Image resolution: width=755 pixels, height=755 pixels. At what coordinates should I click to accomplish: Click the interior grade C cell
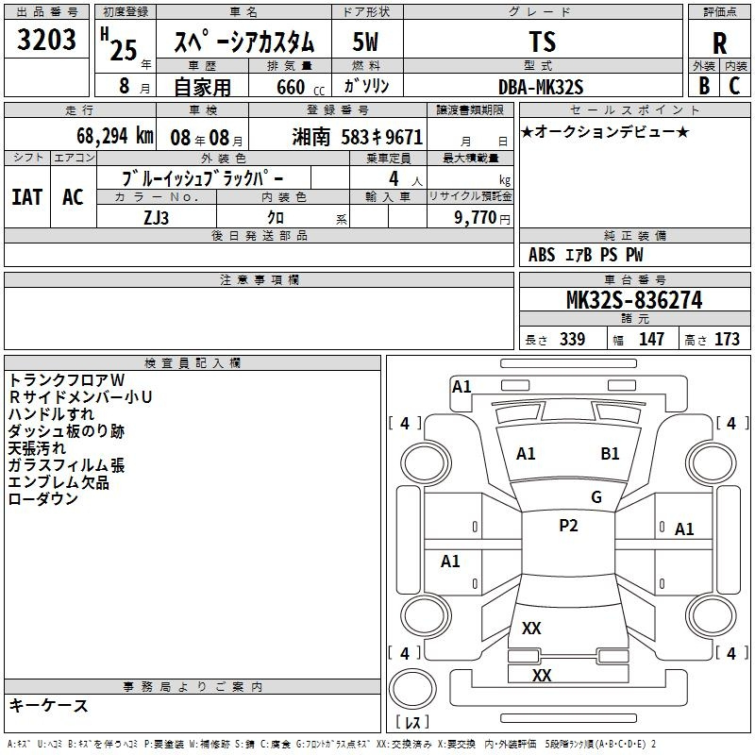click(x=735, y=84)
